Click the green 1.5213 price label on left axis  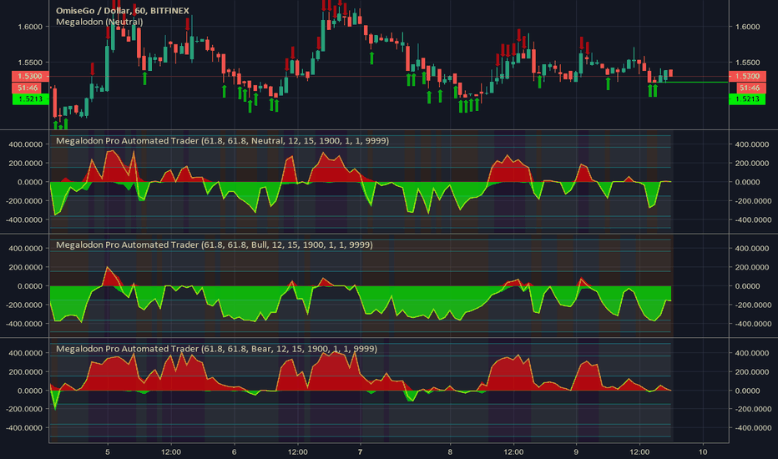coord(30,99)
